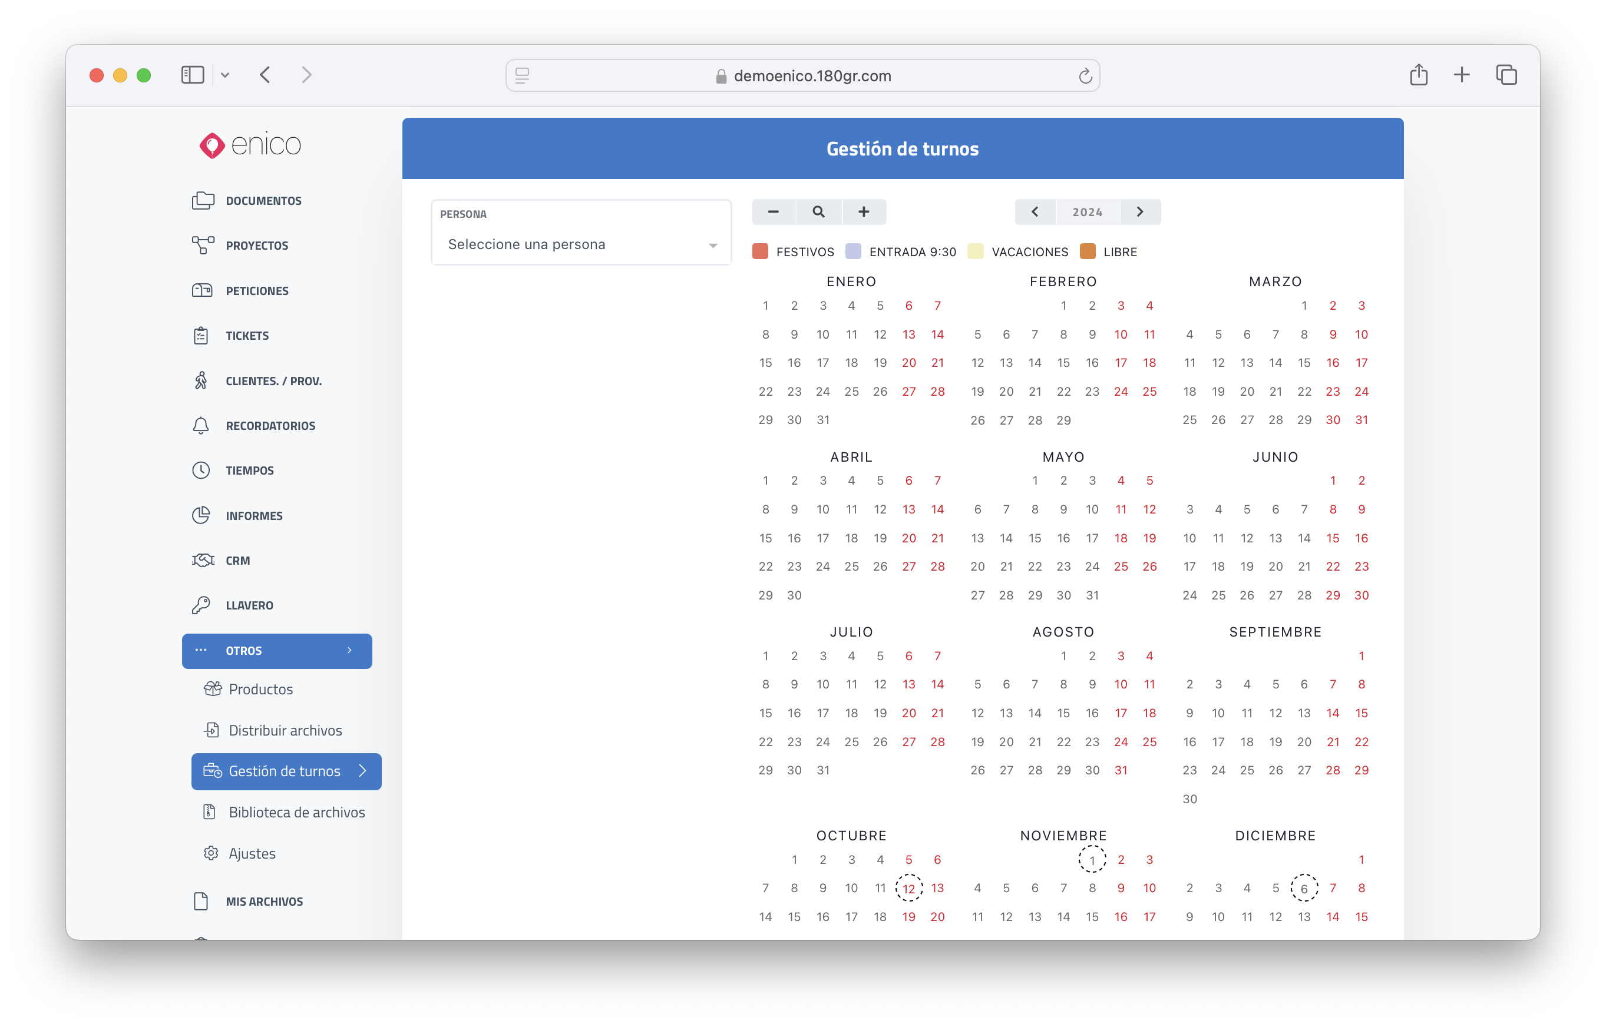1606x1027 pixels.
Task: Open Recordatorios bell icon
Action: pos(201,426)
